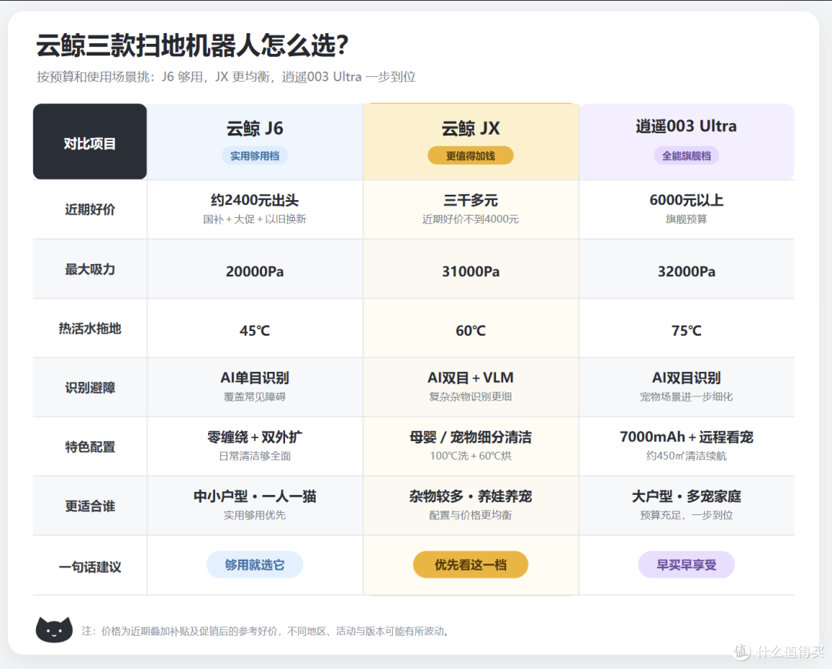Click the black cat mascot icon
832x669 pixels.
point(54,629)
